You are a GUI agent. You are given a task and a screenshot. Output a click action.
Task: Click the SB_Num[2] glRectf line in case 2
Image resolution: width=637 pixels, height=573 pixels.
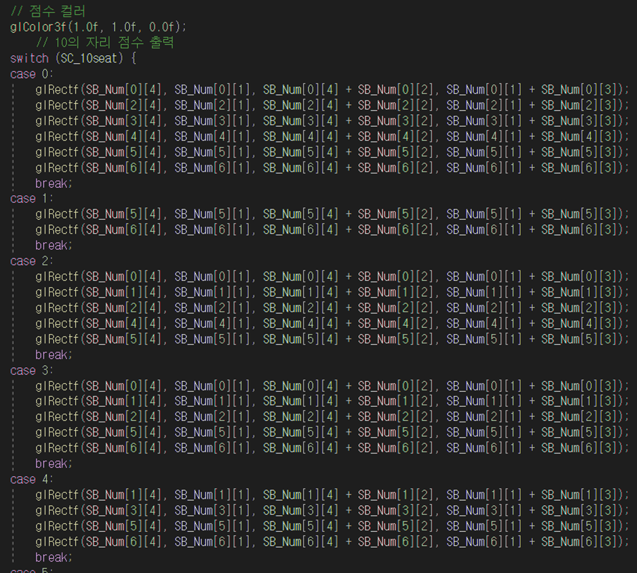(x=332, y=307)
